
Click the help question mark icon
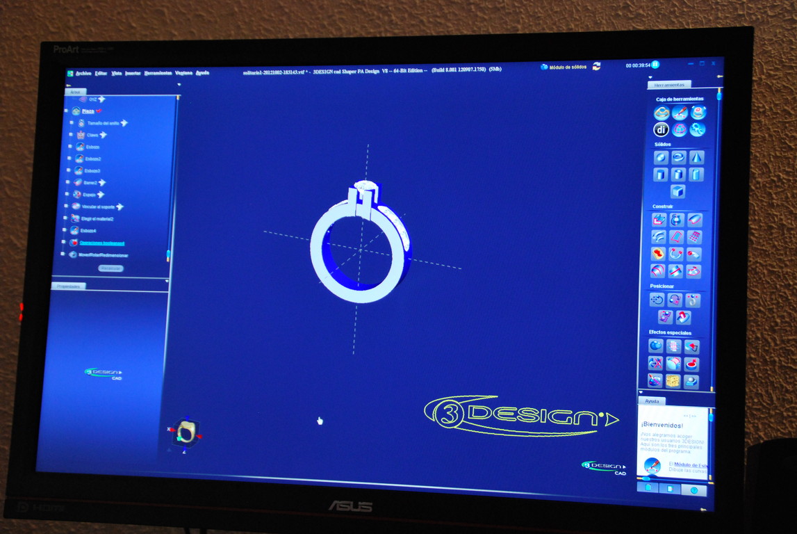point(693,490)
